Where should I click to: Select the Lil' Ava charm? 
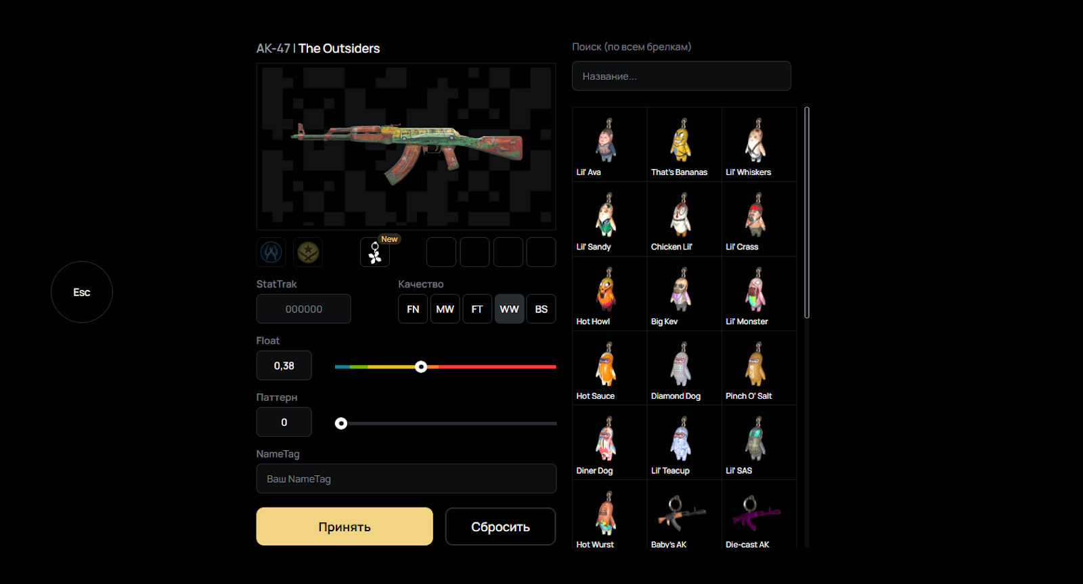[609, 145]
